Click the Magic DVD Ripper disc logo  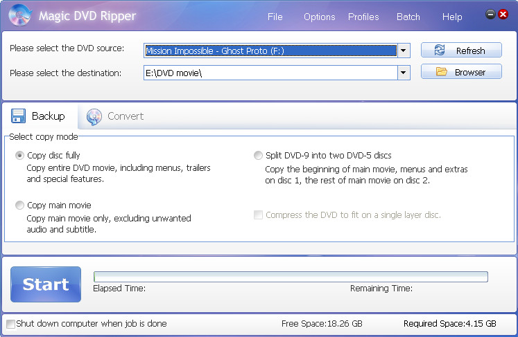coord(20,15)
